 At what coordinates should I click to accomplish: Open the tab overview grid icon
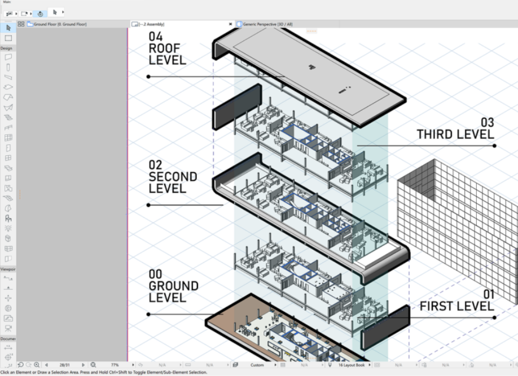[x=21, y=24]
